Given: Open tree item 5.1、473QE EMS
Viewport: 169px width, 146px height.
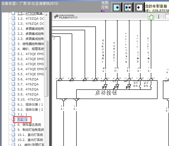Looking at the screenshot, I should click(x=31, y=54).
